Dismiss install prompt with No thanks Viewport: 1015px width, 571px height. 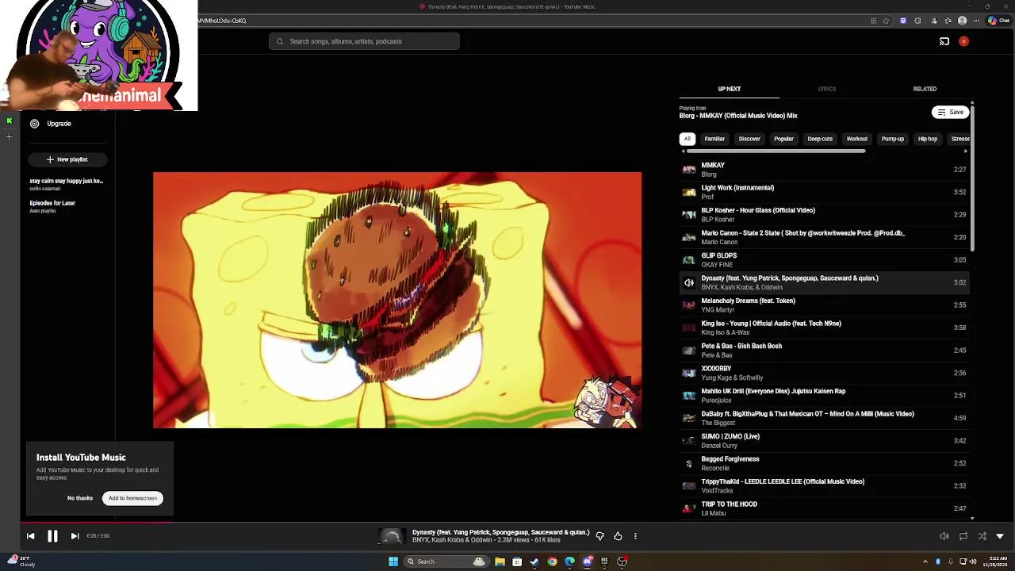coord(80,498)
